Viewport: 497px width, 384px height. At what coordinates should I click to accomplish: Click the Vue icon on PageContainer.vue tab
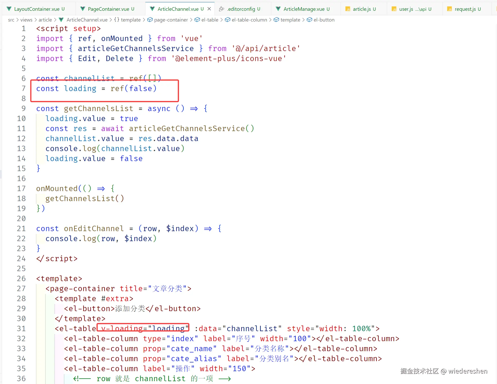point(83,9)
